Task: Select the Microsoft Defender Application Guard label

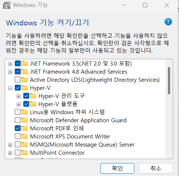Action: (x=78, y=120)
